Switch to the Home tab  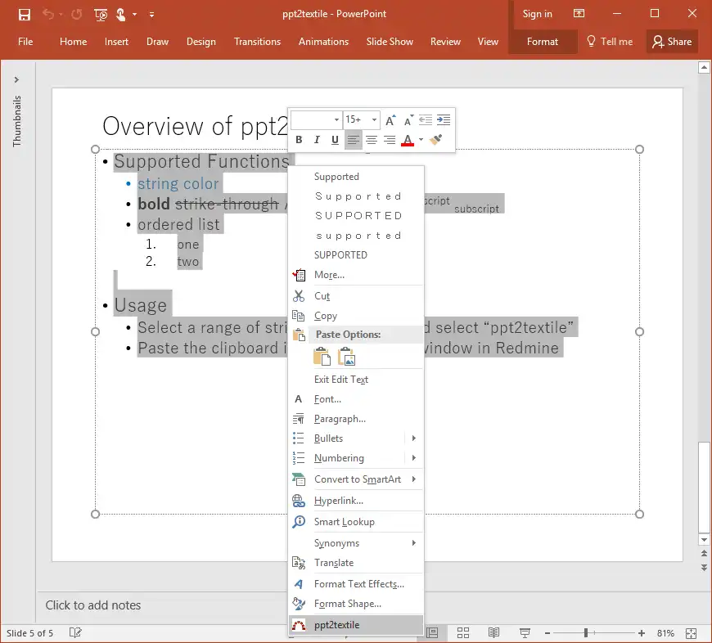(73, 41)
